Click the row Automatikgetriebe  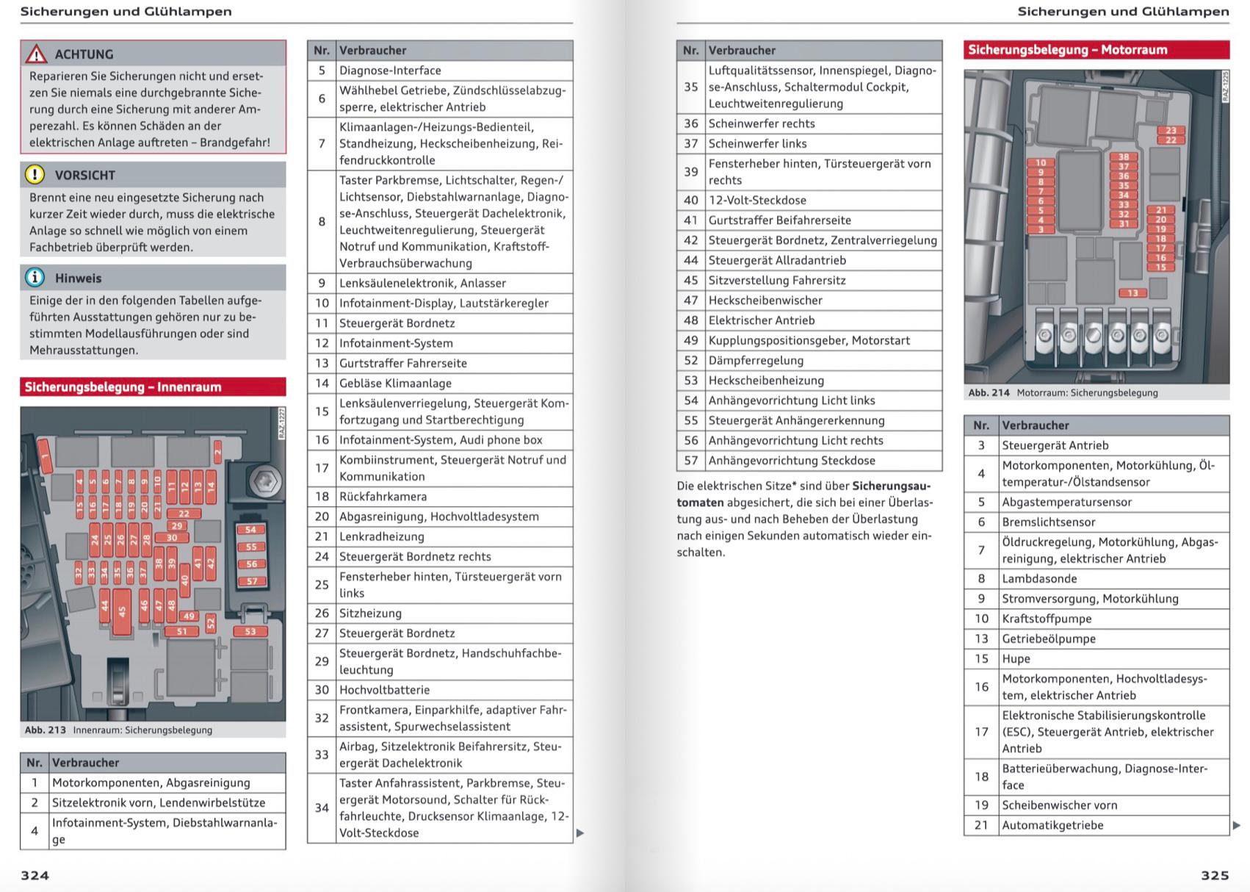coord(1097,825)
